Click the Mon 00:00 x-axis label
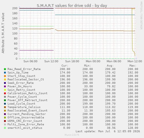Viewport: 144px width, 138px height. (x=93, y=61)
